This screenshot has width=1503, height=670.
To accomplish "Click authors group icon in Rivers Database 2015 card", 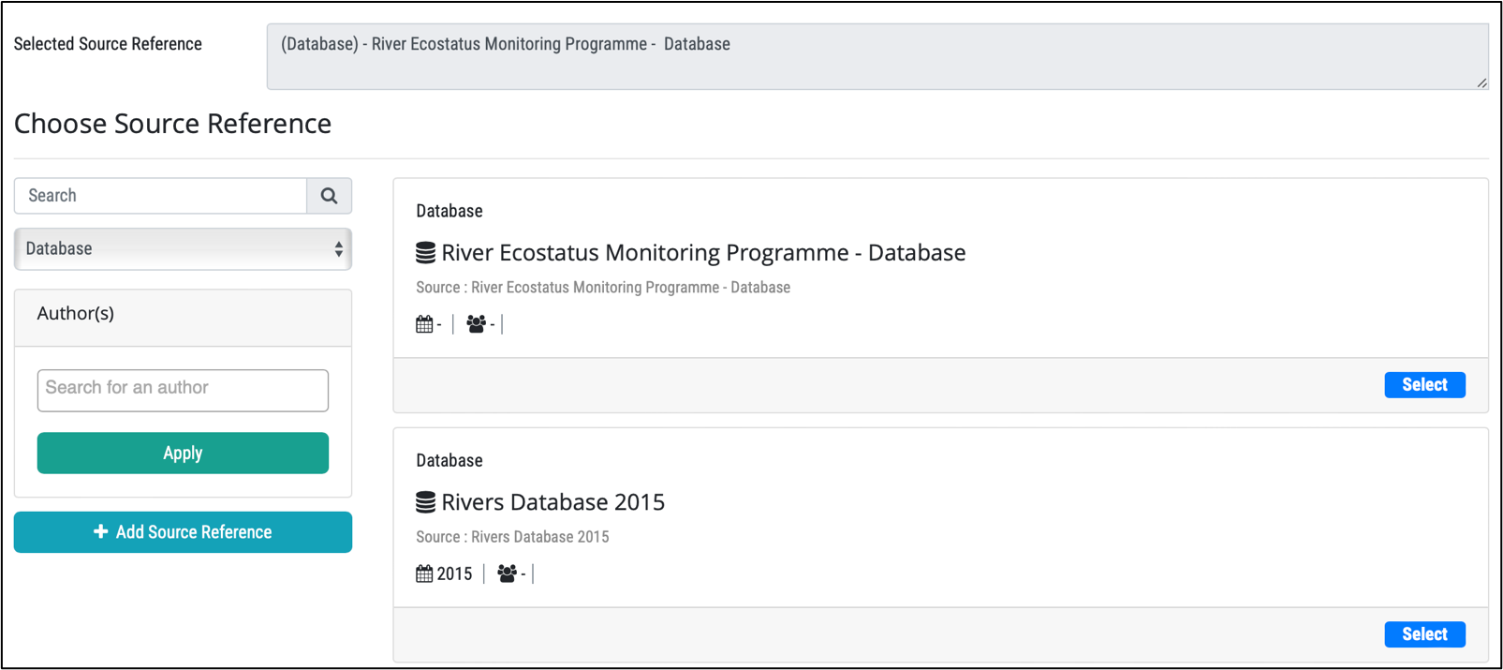I will click(x=508, y=573).
